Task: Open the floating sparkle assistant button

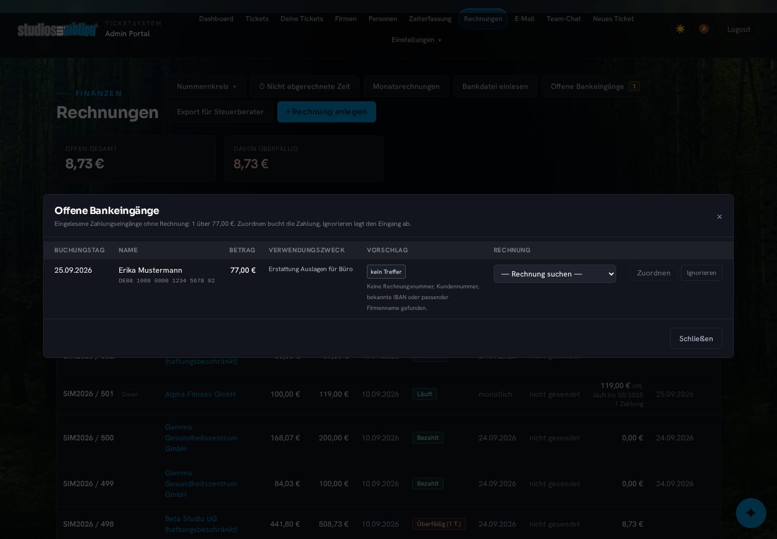Action: 750,513
